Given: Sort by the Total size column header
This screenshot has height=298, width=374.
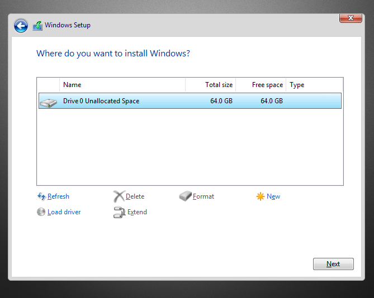Looking at the screenshot, I should click(211, 85).
